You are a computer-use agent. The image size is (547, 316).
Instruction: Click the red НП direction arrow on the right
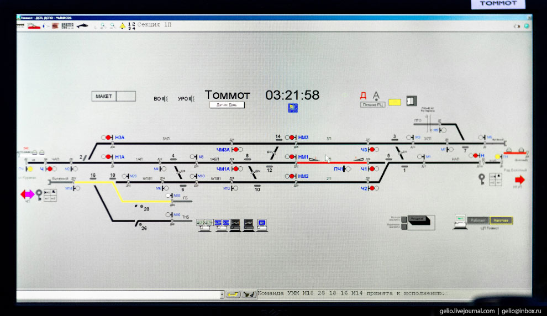point(520,180)
